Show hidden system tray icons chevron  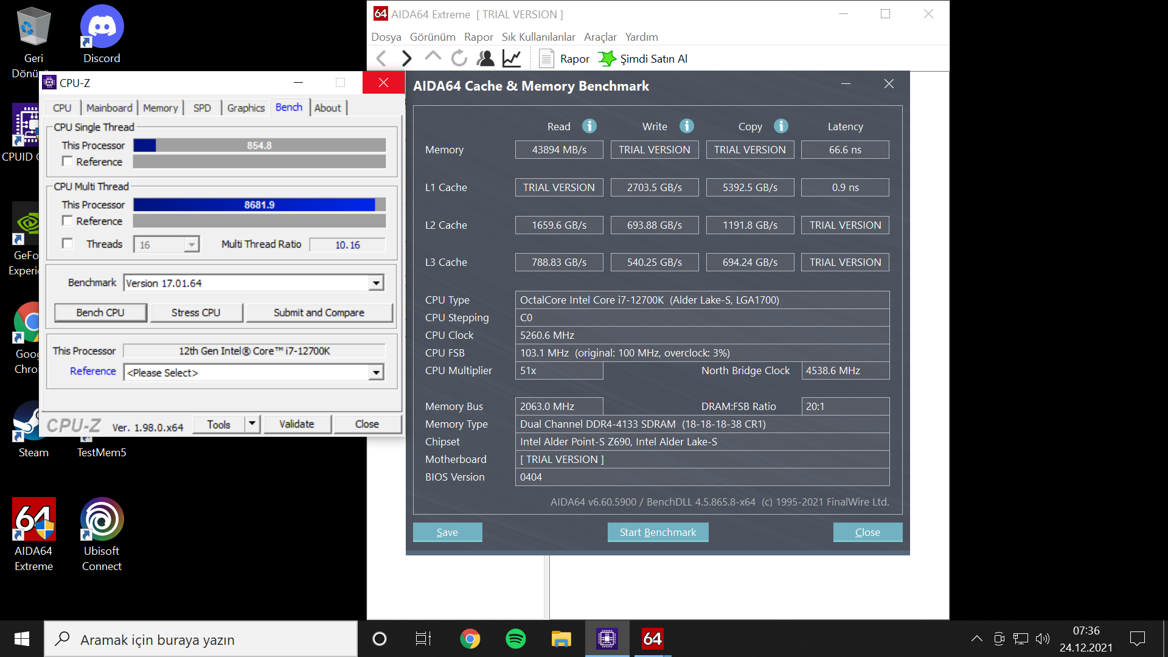(x=976, y=639)
